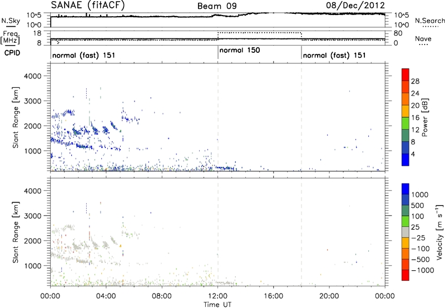Click the 18 tick on Freq. axis
This screenshot has height=308, width=445.
37,33
